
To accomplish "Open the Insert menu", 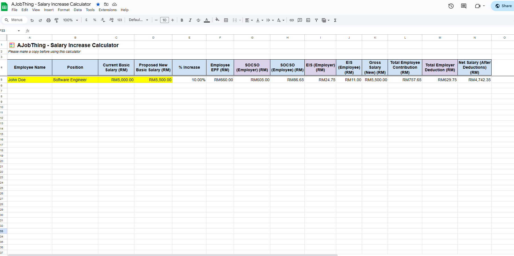I will point(49,10).
